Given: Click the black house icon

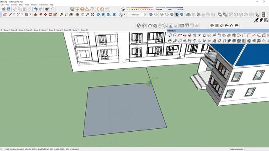Looking at the screenshot, I should tap(222, 26).
